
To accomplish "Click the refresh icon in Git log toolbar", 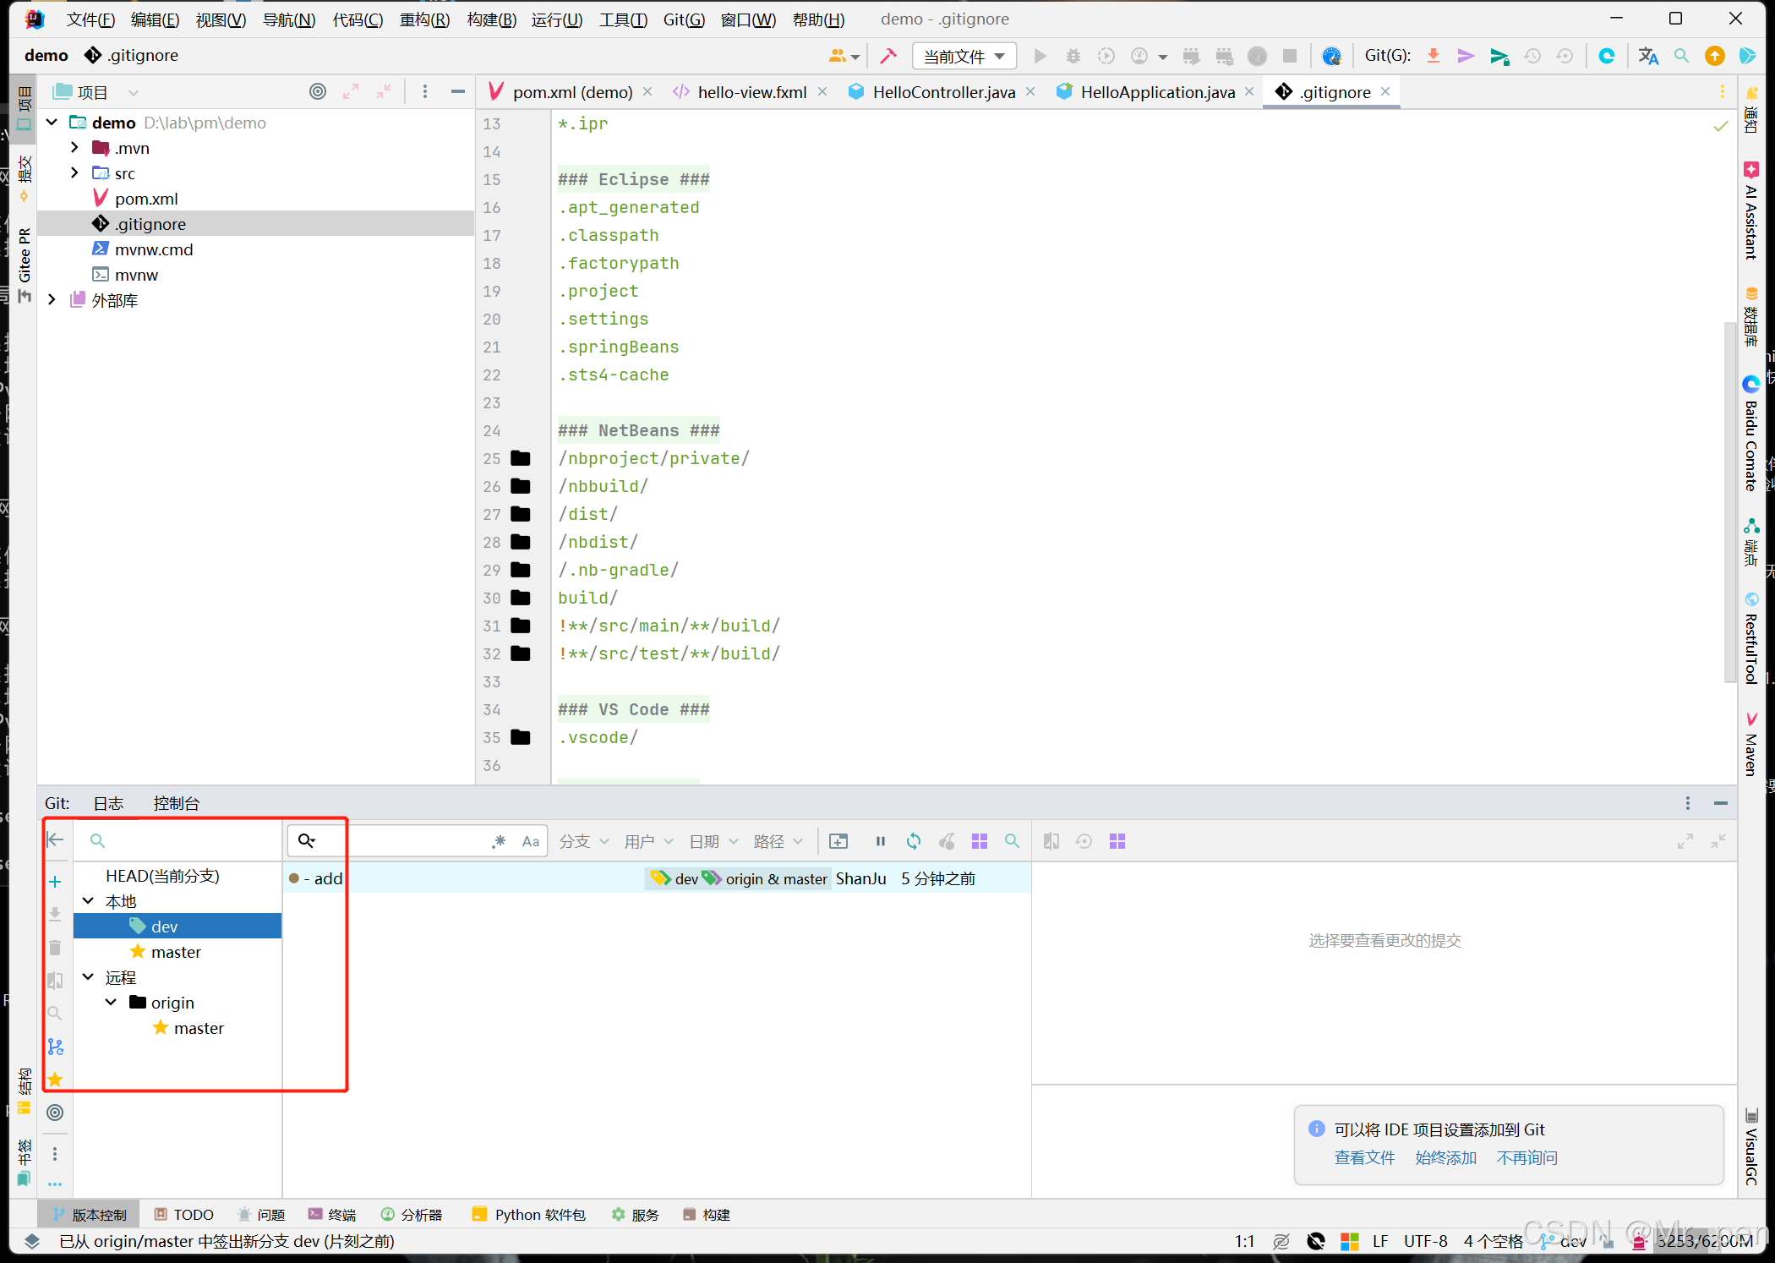I will point(914,841).
